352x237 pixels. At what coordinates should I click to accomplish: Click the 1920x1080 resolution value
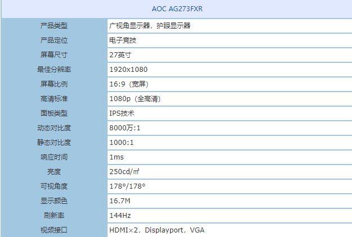[128, 70]
